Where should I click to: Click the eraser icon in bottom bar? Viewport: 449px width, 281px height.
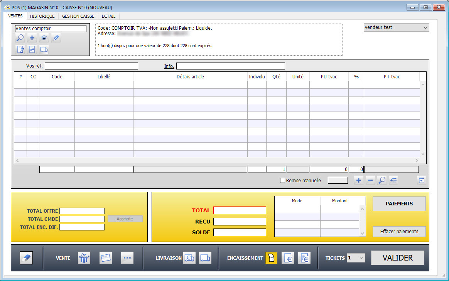tap(26, 258)
